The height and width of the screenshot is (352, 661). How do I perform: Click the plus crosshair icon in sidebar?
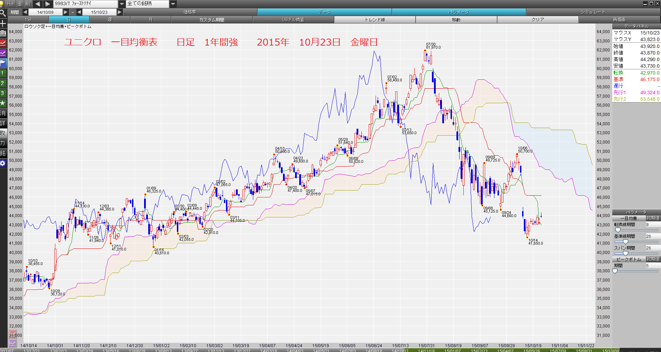tap(3, 23)
